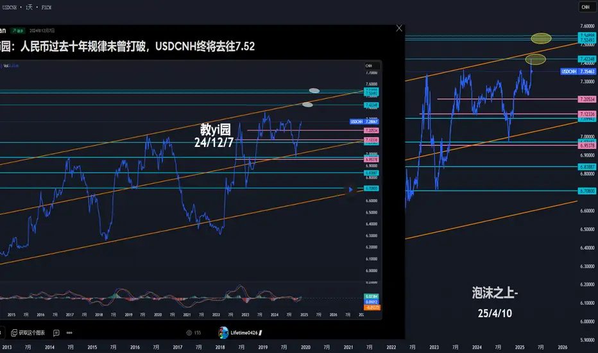Select the lower yellow ellipse near 7.42
This screenshot has height=353, width=598.
(x=536, y=59)
